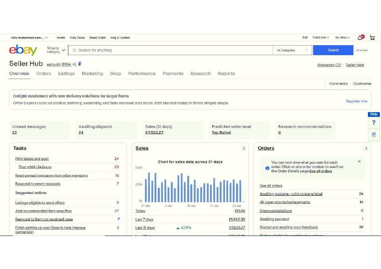The width and height of the screenshot is (381, 269).
Task: Open Research recommendations count 0
Action: pyautogui.click(x=280, y=132)
